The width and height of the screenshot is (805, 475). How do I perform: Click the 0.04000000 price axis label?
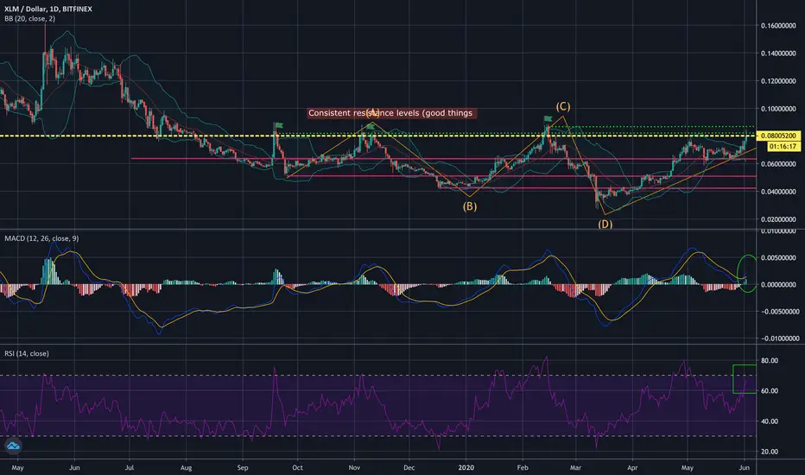[x=778, y=192]
